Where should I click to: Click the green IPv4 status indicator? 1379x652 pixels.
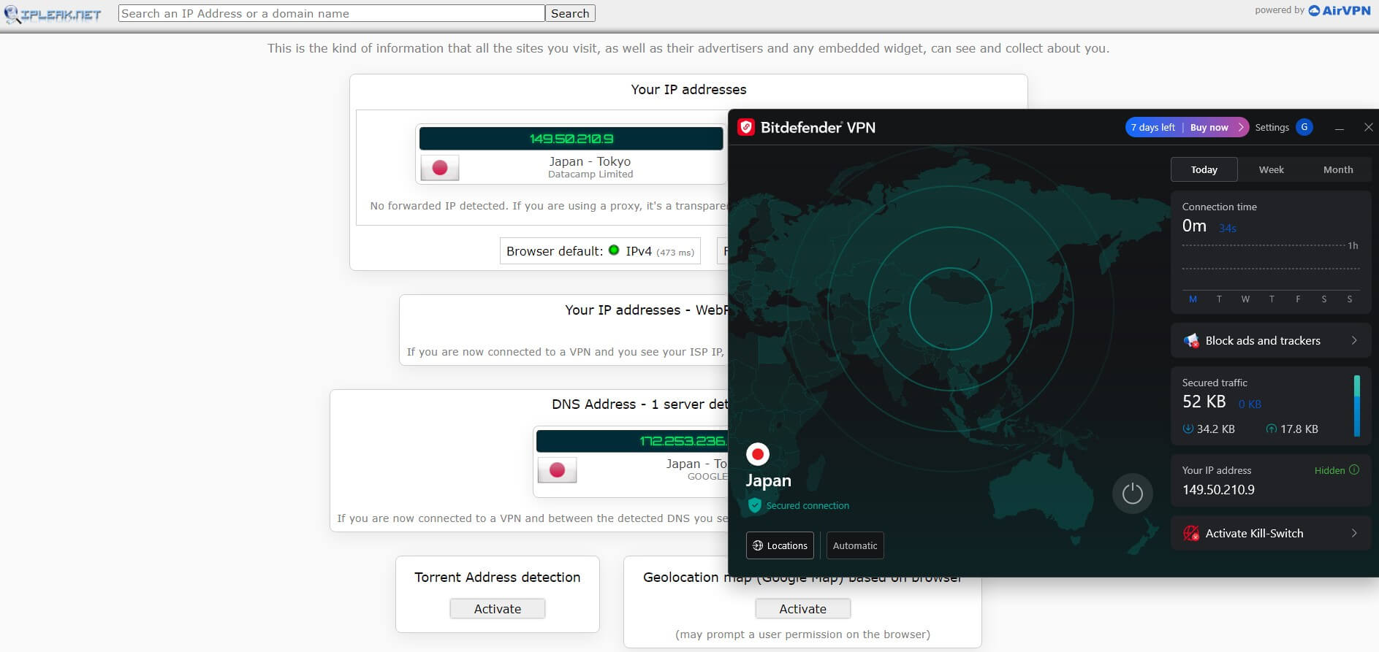tap(614, 250)
